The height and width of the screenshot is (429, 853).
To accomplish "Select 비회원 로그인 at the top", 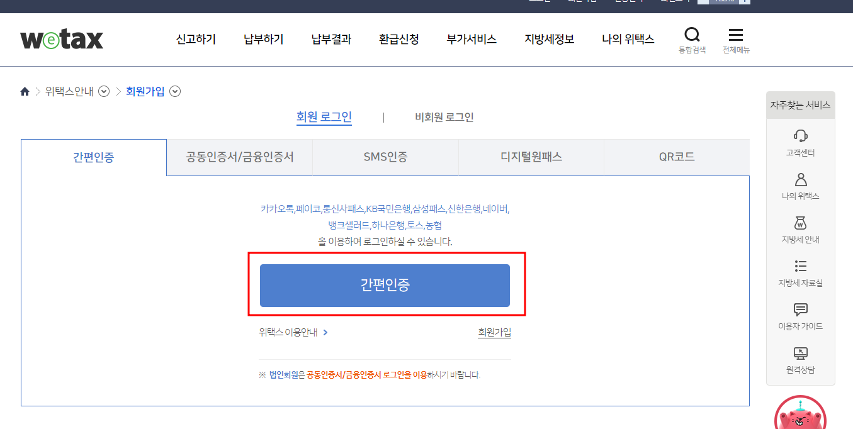I will tap(444, 117).
